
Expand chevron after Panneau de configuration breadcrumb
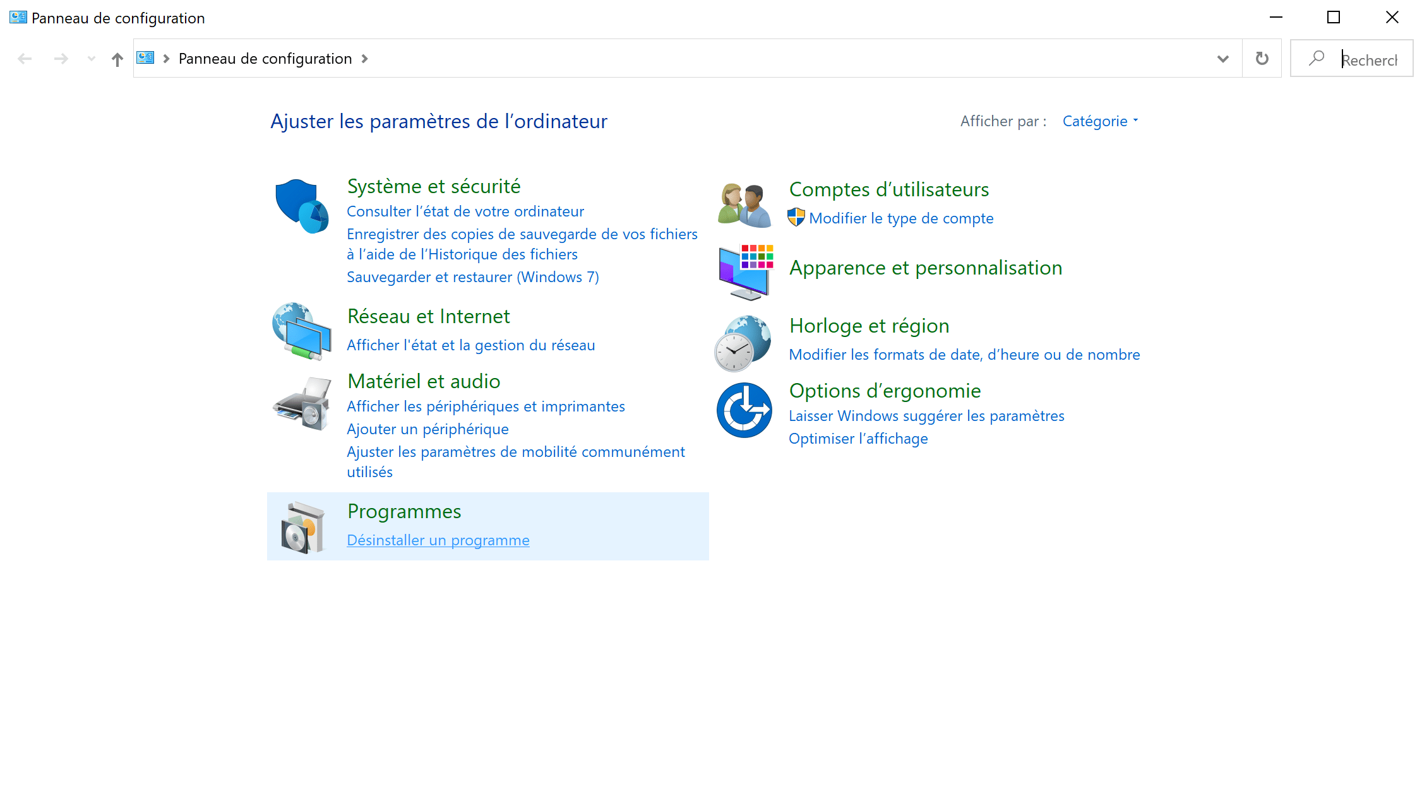(x=364, y=59)
